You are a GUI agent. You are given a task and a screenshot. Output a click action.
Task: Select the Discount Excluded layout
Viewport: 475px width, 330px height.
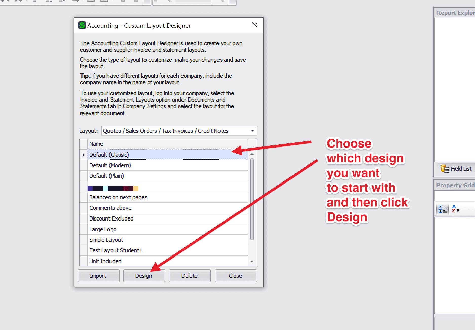coord(111,218)
